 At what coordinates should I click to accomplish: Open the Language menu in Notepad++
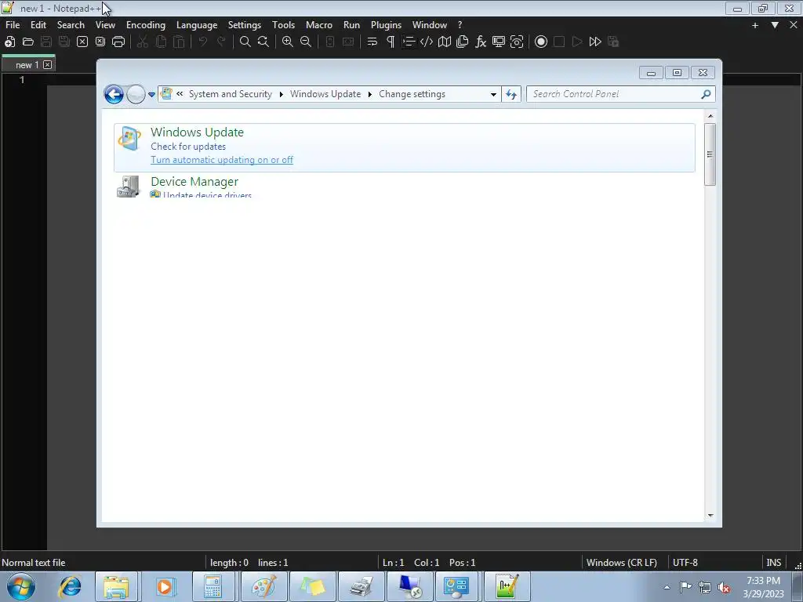tap(197, 24)
